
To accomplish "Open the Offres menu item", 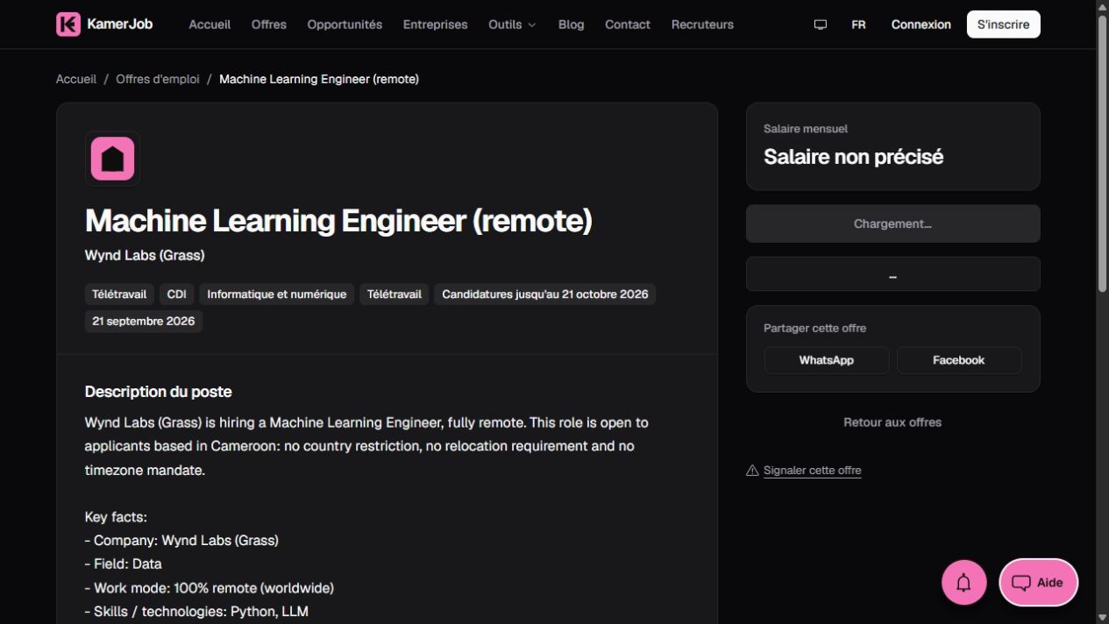I will (x=269, y=25).
